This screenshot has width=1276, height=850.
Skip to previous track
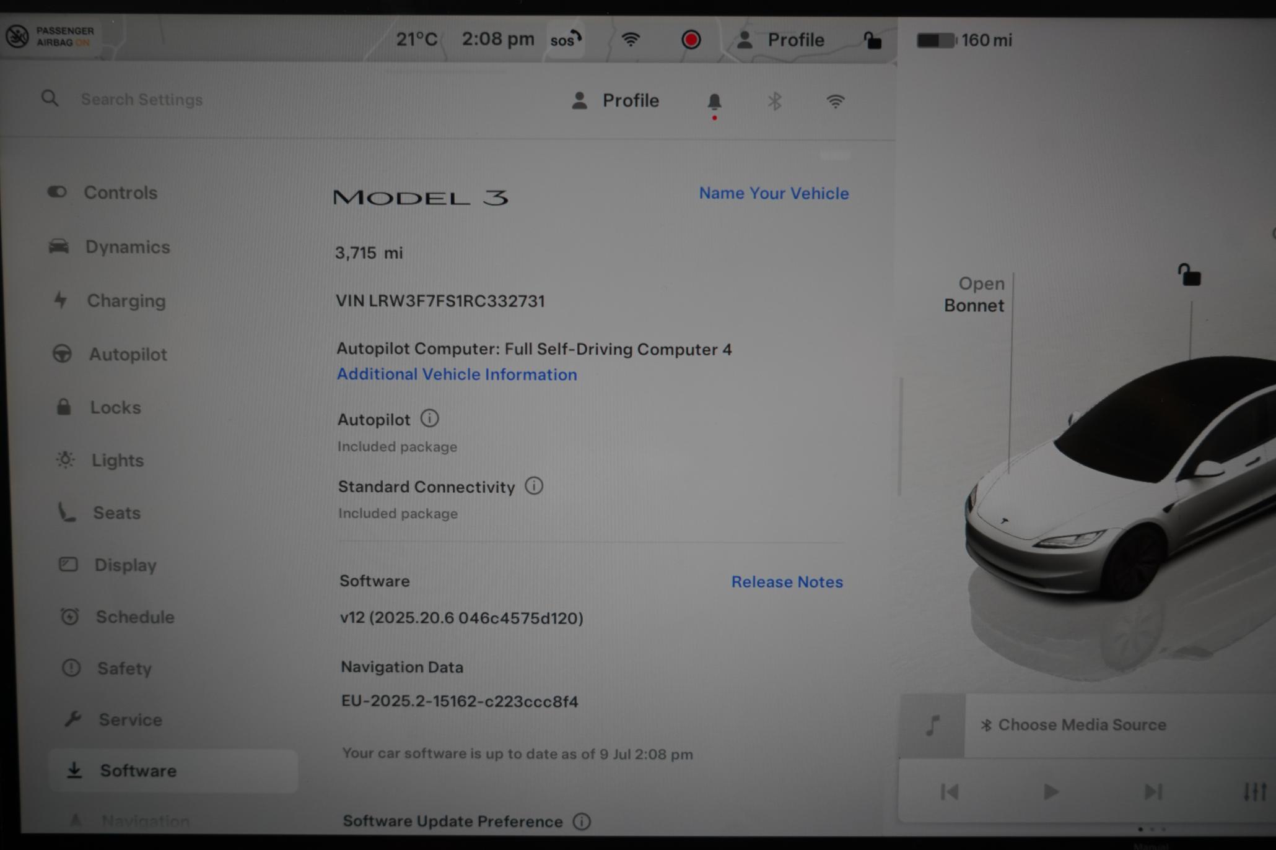[x=950, y=792]
